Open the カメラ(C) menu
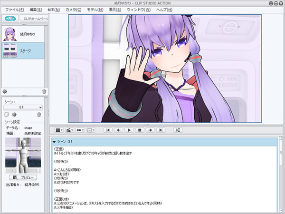 [74, 10]
